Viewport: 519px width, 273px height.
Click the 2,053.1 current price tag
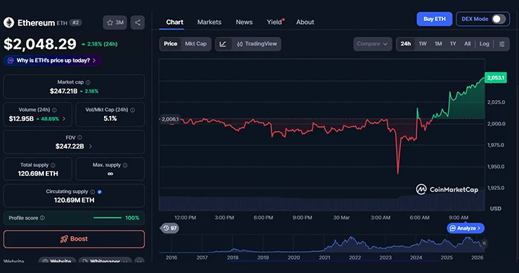pyautogui.click(x=496, y=78)
